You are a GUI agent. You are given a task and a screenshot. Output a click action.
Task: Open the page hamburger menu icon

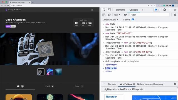(x=92, y=10)
